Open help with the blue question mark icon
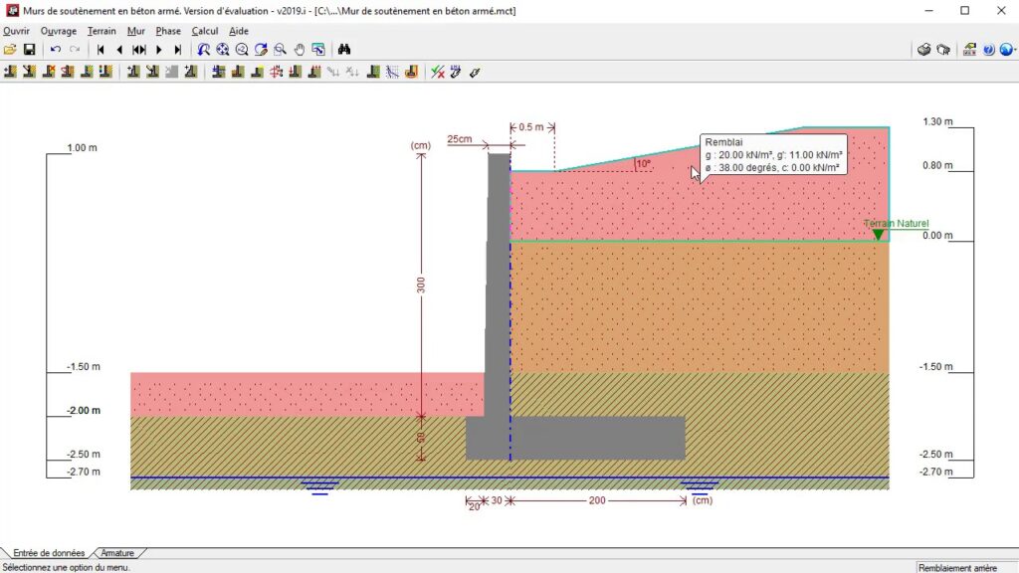 click(x=988, y=50)
